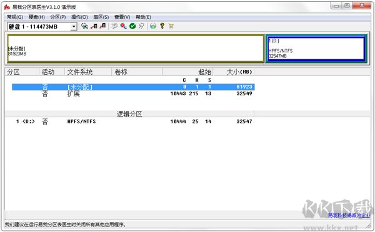Click the size value 32547 in table
The image size is (375, 232).
[x=244, y=122]
